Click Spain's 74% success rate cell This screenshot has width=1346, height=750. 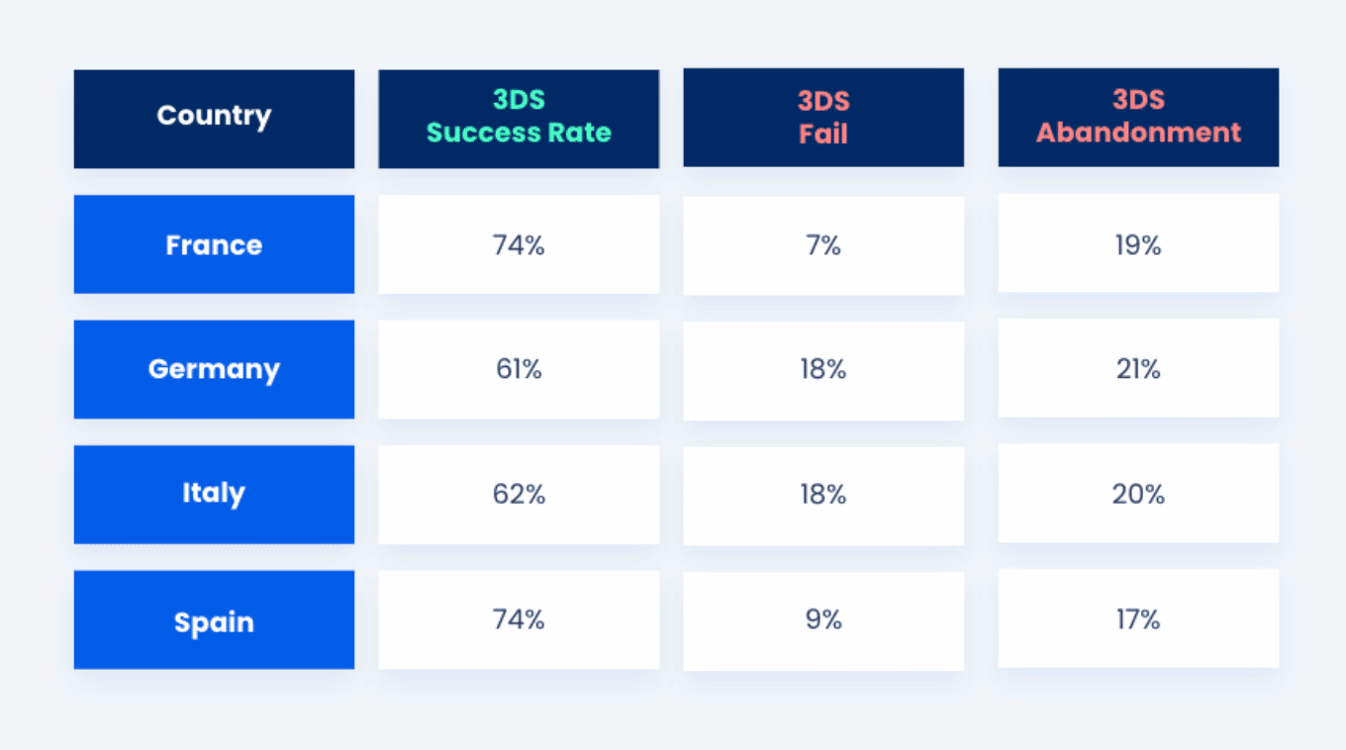tap(519, 620)
